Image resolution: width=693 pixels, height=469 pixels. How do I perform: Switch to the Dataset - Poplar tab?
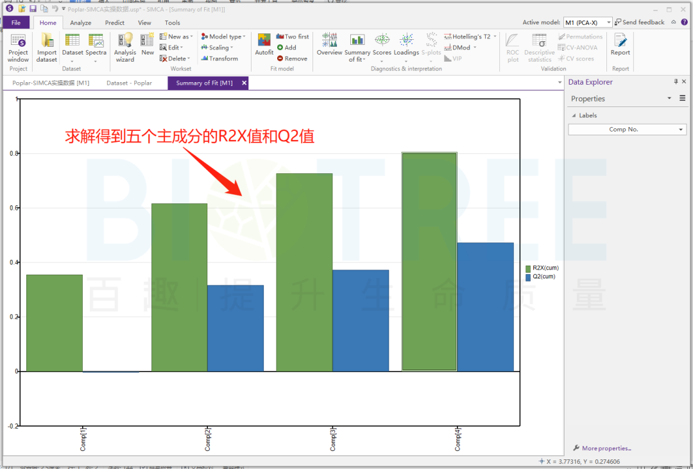[x=129, y=83]
